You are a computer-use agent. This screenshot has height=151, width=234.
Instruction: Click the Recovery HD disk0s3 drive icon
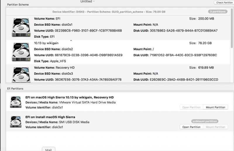[x=21, y=75]
